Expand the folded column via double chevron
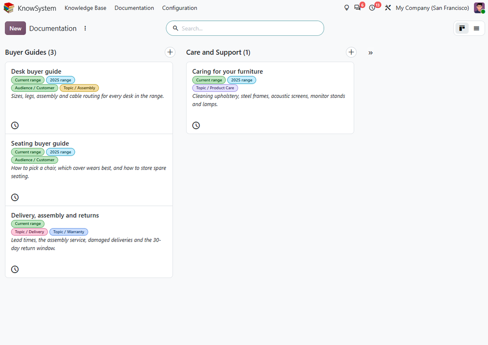Viewport: 488px width, 345px height. pos(371,53)
